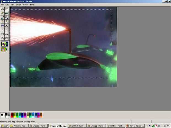Click the 11:37 AM system clock
This screenshot has height=128, width=171.
[165, 126]
